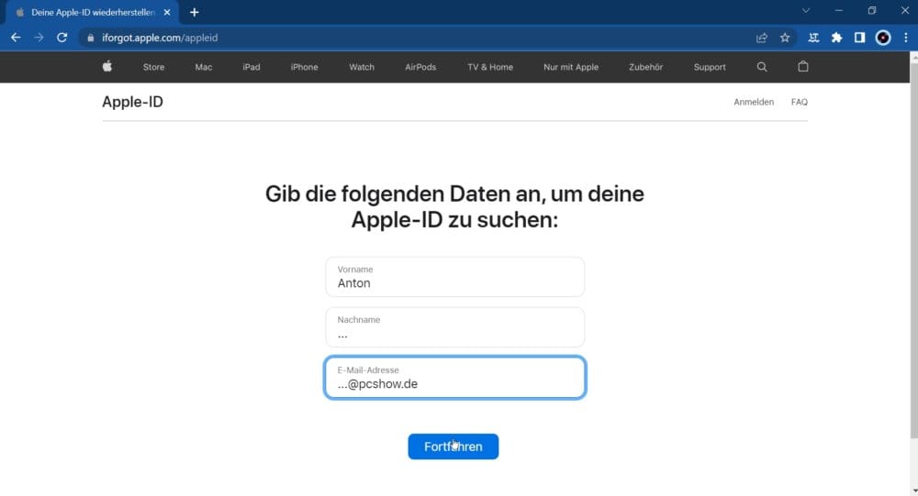The height and width of the screenshot is (496, 918).
Task: Restore down the browser window
Action: tap(872, 11)
